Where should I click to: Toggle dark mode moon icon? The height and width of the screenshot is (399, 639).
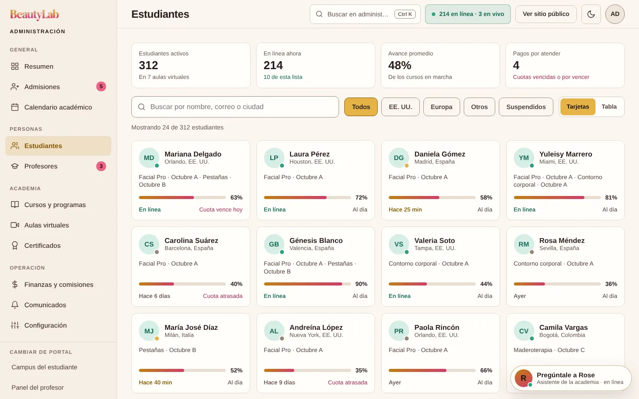click(591, 14)
